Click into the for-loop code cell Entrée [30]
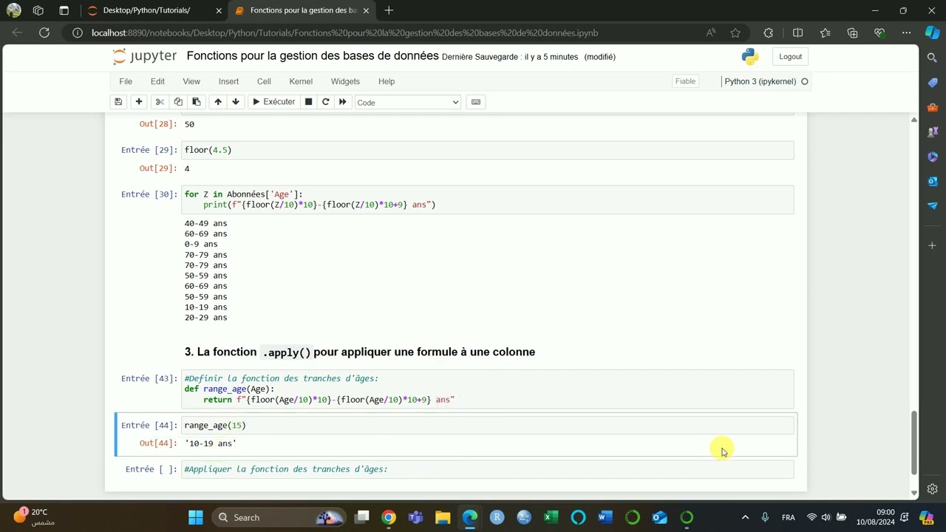The width and height of the screenshot is (946, 532). point(487,199)
